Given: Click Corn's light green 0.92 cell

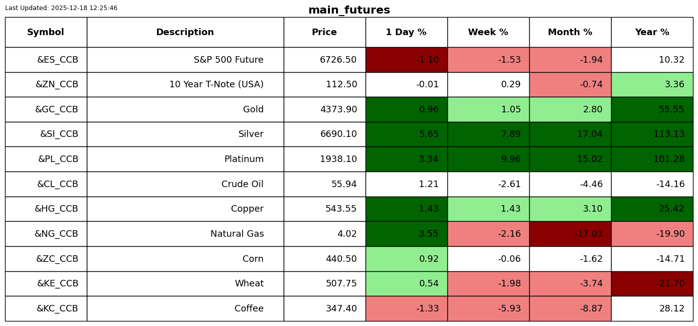Looking at the screenshot, I should click(406, 259).
